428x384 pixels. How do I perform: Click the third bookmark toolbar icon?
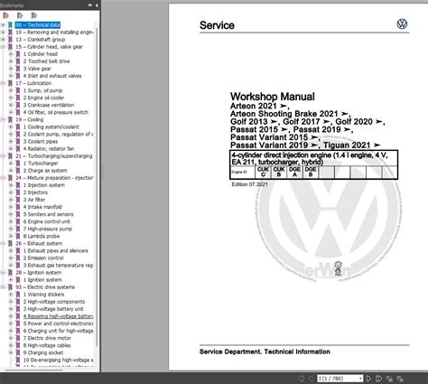[34, 15]
